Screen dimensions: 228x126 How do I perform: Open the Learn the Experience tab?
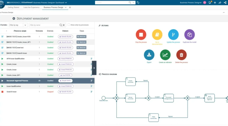(32, 7)
